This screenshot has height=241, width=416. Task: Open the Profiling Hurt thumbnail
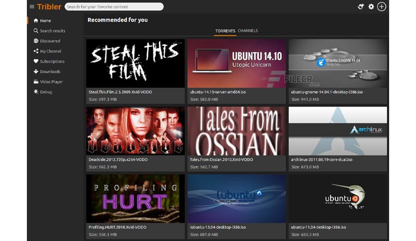click(x=135, y=199)
